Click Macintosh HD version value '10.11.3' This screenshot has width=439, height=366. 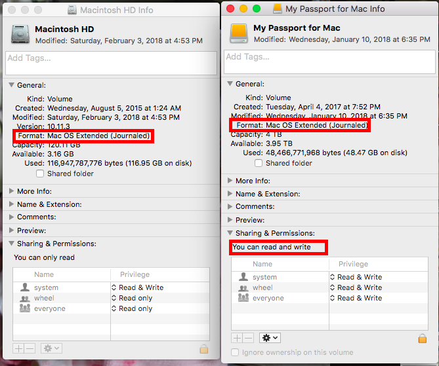tap(58, 126)
